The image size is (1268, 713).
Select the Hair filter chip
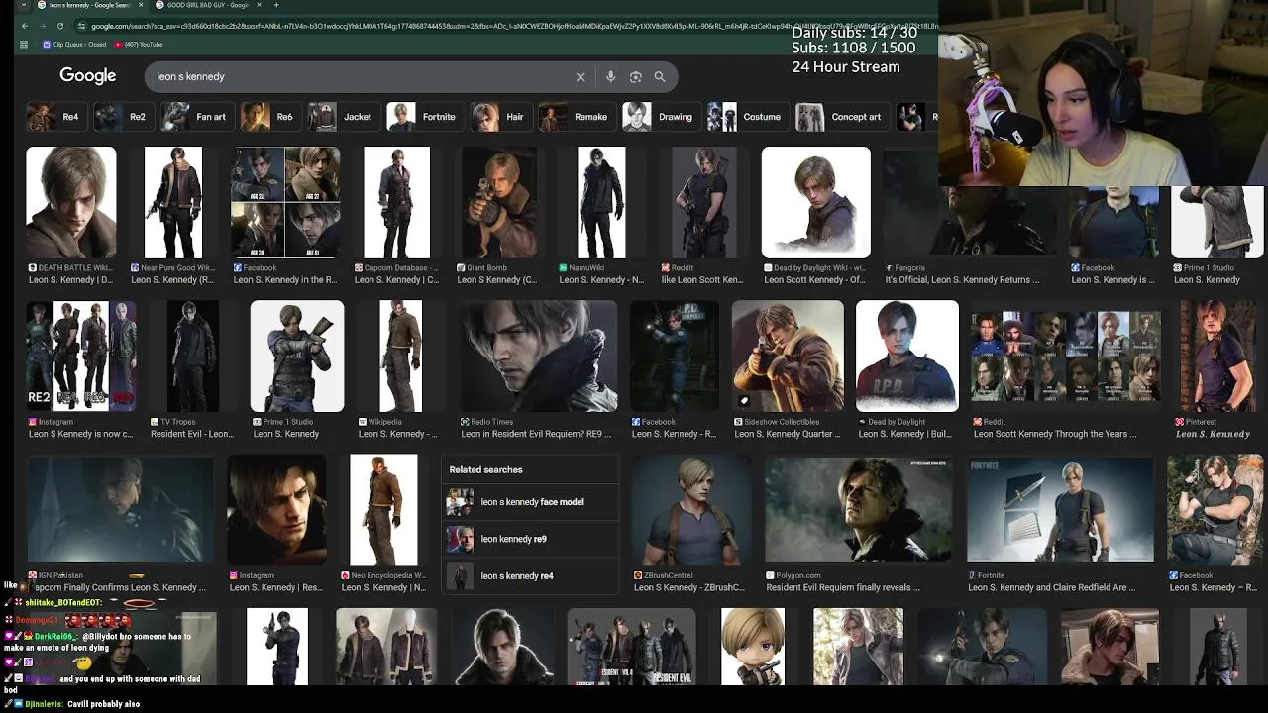[x=499, y=117]
